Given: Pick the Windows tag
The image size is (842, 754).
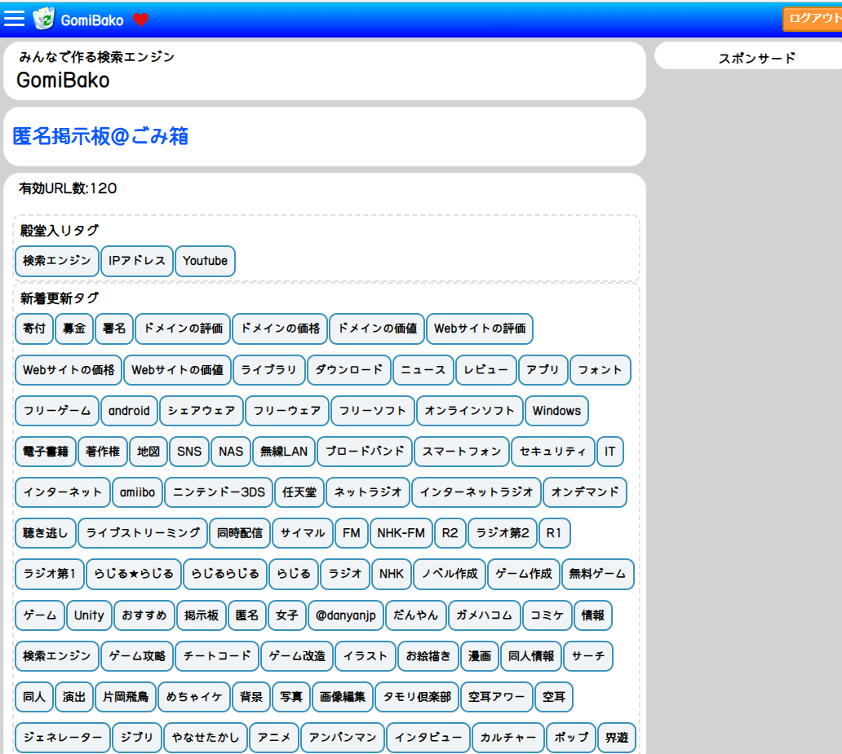Looking at the screenshot, I should click(x=556, y=411).
